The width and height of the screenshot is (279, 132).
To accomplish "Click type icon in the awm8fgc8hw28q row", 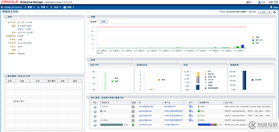I will tap(133, 107).
